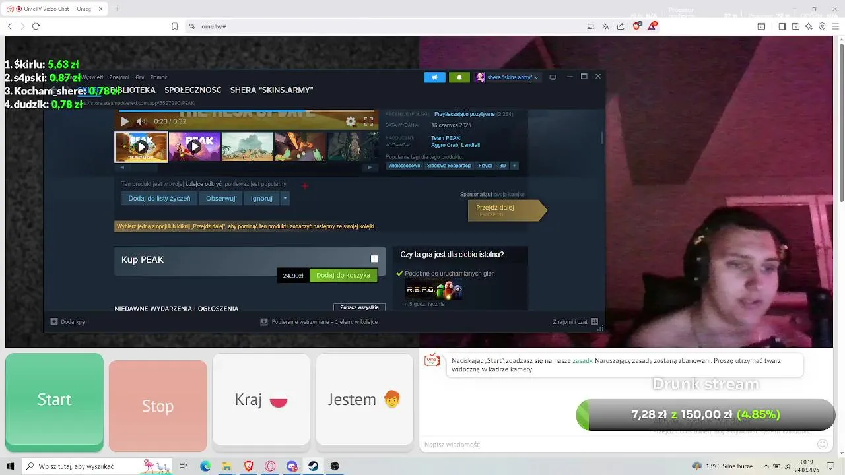The width and height of the screenshot is (845, 475).
Task: Open Steam Wyświetl menu
Action: [91, 77]
